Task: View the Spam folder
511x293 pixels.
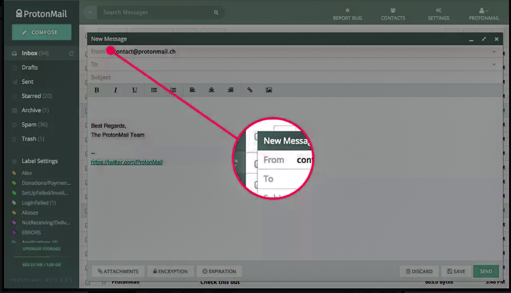Action: [x=34, y=124]
